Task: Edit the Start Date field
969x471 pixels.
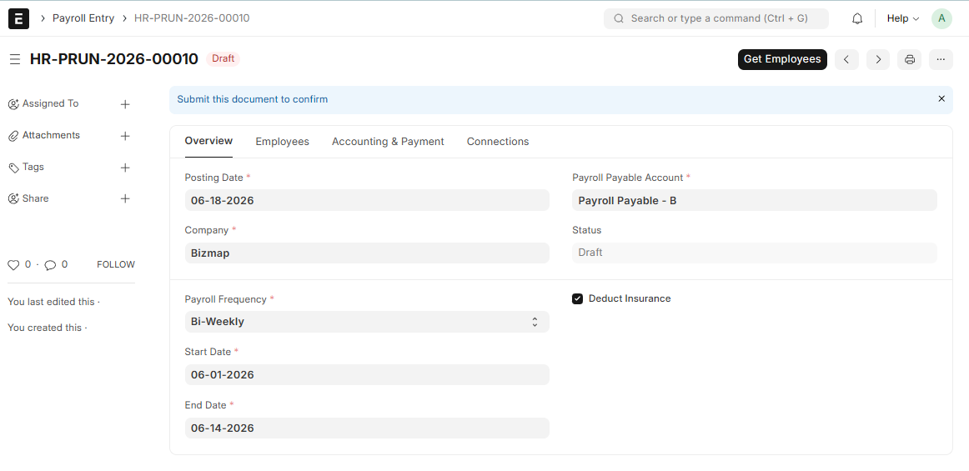Action: point(366,374)
